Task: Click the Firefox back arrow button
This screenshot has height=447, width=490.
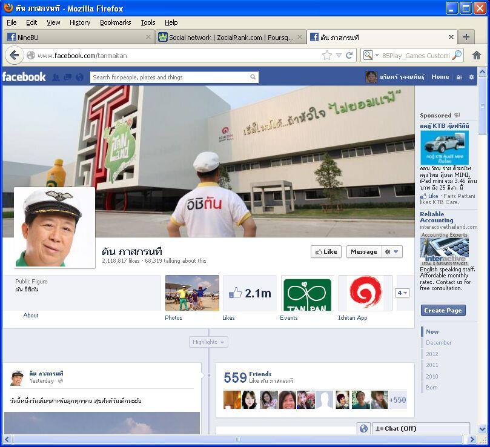Action: tap(15, 55)
